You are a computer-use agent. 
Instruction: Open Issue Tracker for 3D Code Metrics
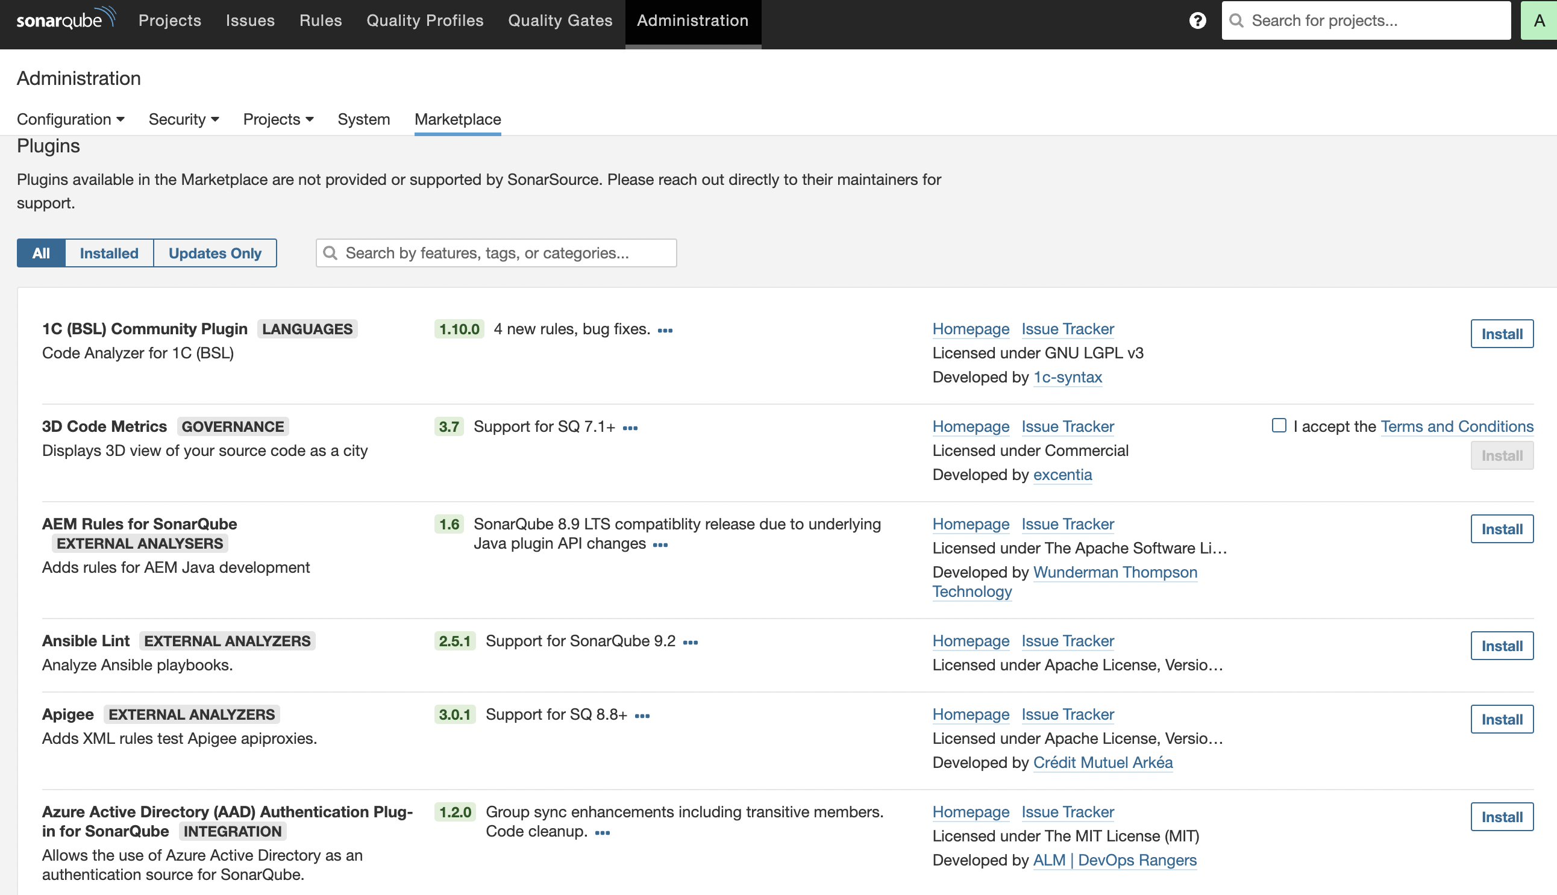click(x=1068, y=426)
